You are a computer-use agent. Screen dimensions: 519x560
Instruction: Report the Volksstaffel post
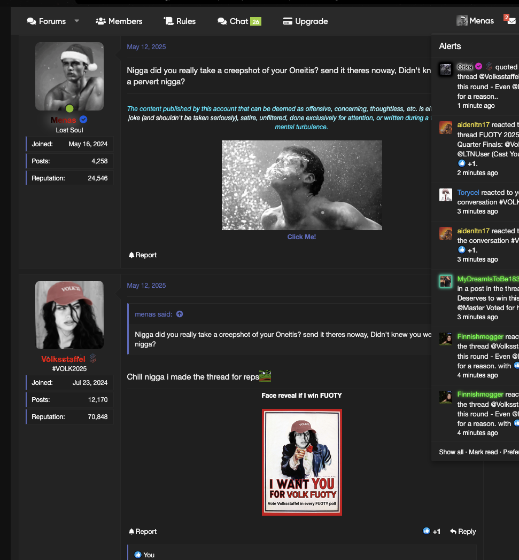tap(143, 532)
